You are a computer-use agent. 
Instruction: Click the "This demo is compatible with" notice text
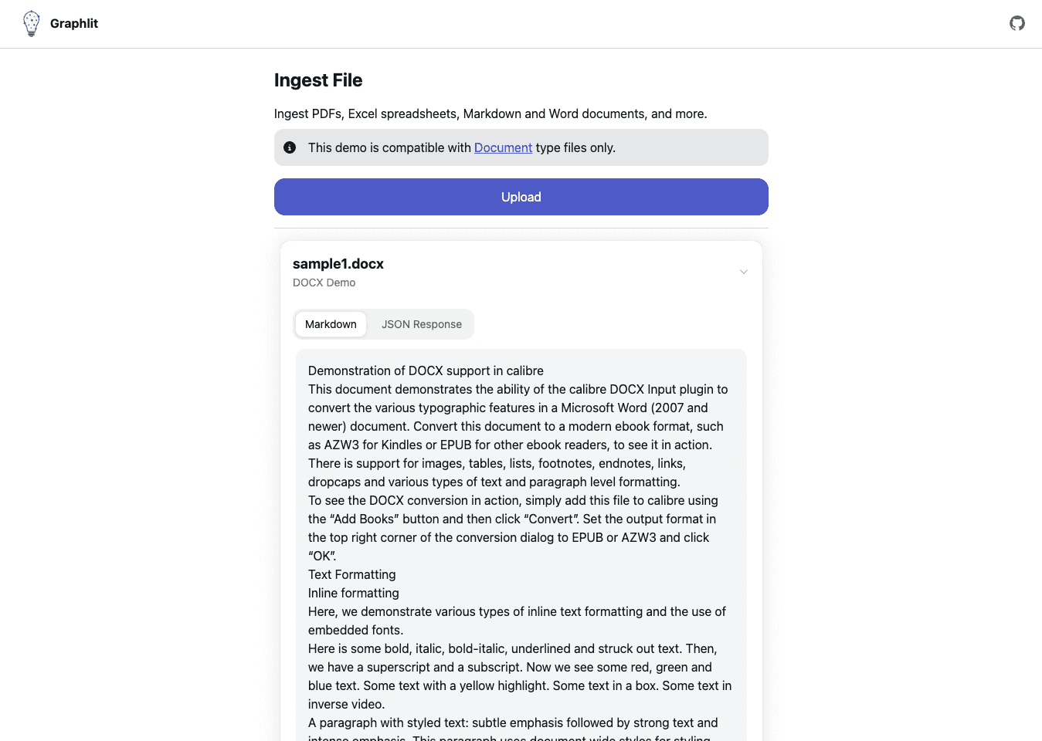[x=389, y=147]
